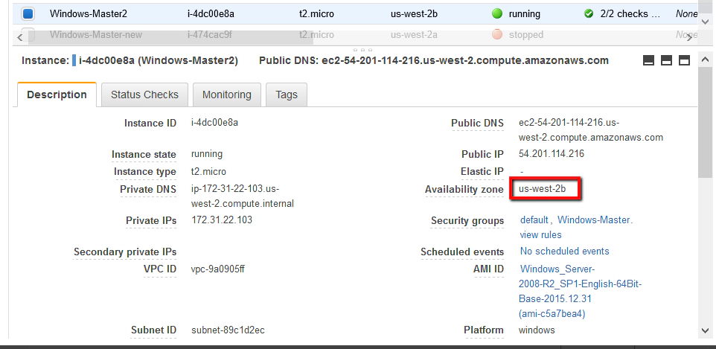Screen dimensions: 716x349
Task: Uncheck the Windows-Master2 instance checkbox
Action: pos(28,13)
